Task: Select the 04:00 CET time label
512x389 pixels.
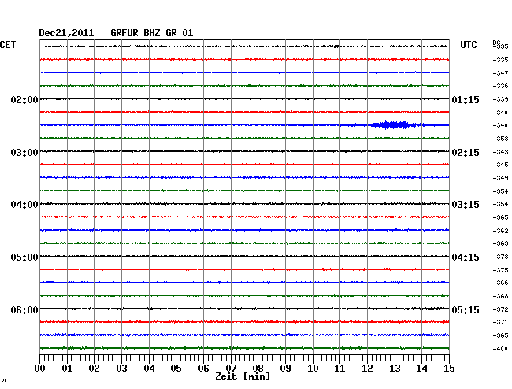Action: point(24,205)
